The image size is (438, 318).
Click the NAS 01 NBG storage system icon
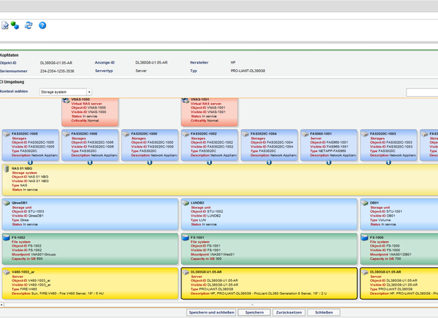click(7, 169)
